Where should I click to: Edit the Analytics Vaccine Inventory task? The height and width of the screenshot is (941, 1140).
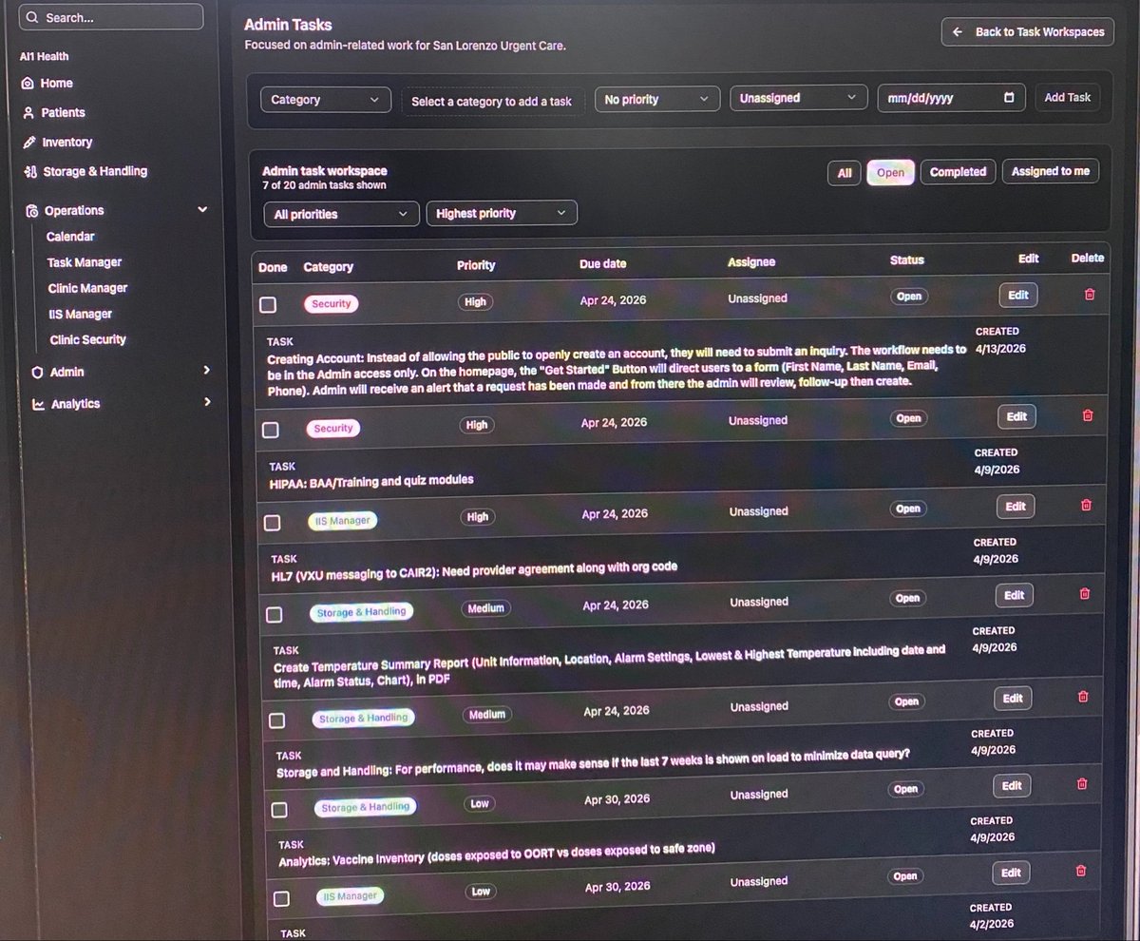click(1012, 785)
